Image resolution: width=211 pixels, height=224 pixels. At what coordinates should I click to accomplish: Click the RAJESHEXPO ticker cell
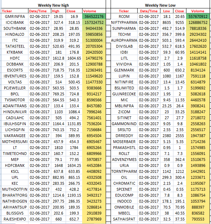click(x=15, y=219)
